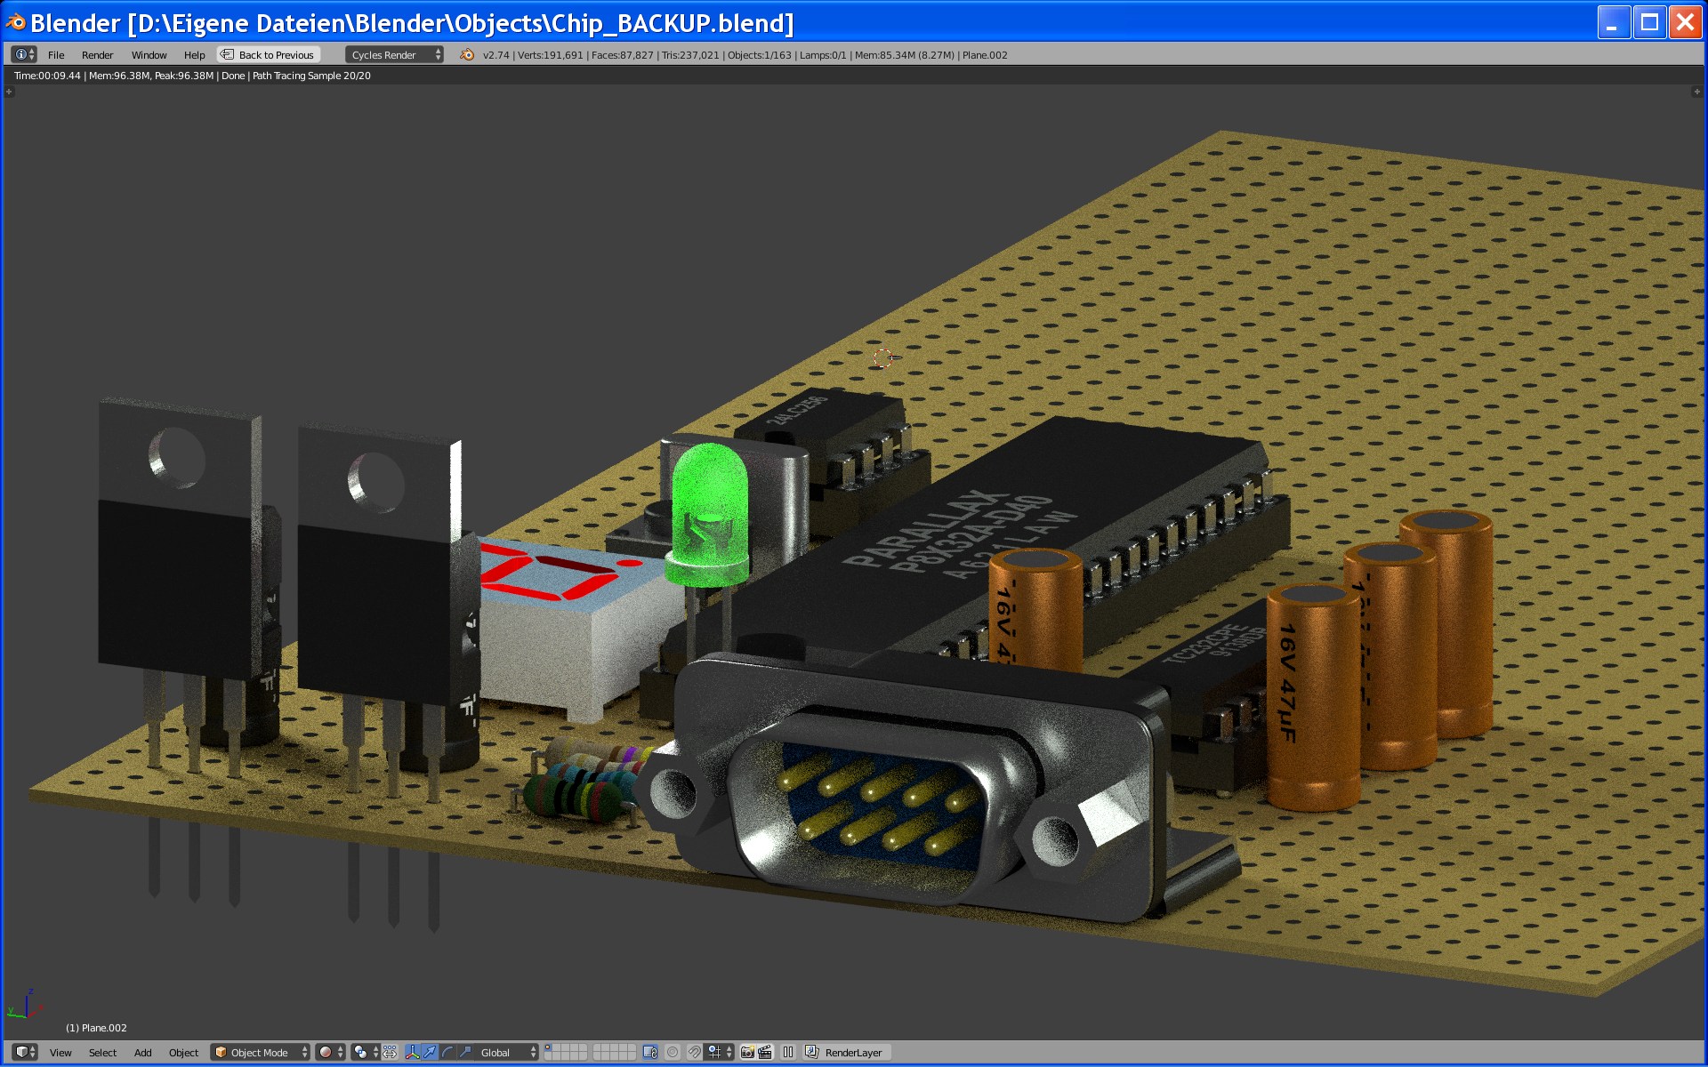Open the 3D view editor type selector
The image size is (1708, 1067).
pos(25,1052)
